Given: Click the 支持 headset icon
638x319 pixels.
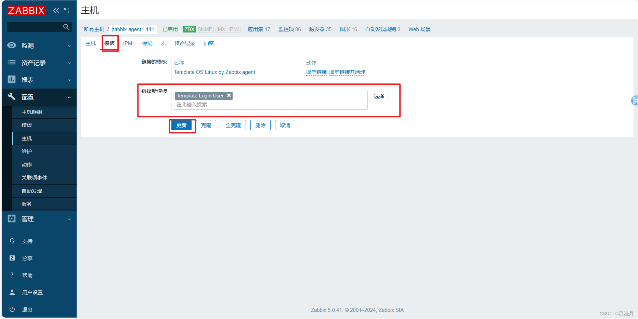Looking at the screenshot, I should pos(12,241).
